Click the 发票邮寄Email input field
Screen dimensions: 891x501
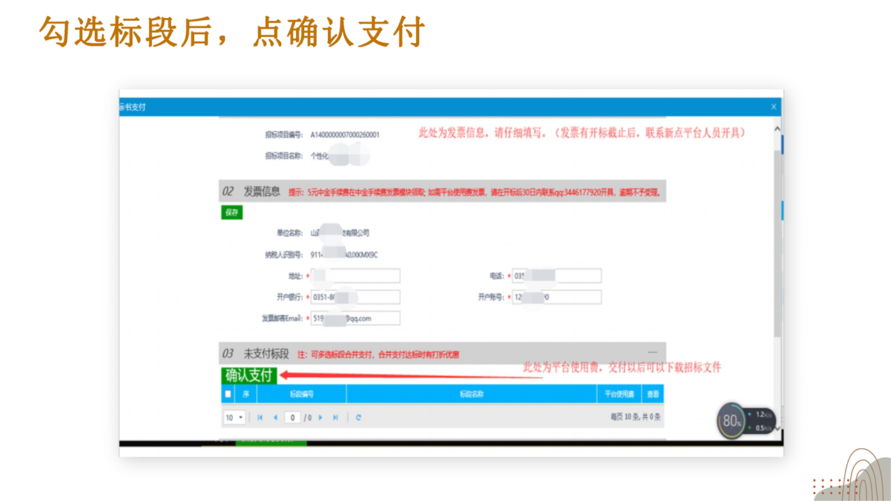(355, 318)
